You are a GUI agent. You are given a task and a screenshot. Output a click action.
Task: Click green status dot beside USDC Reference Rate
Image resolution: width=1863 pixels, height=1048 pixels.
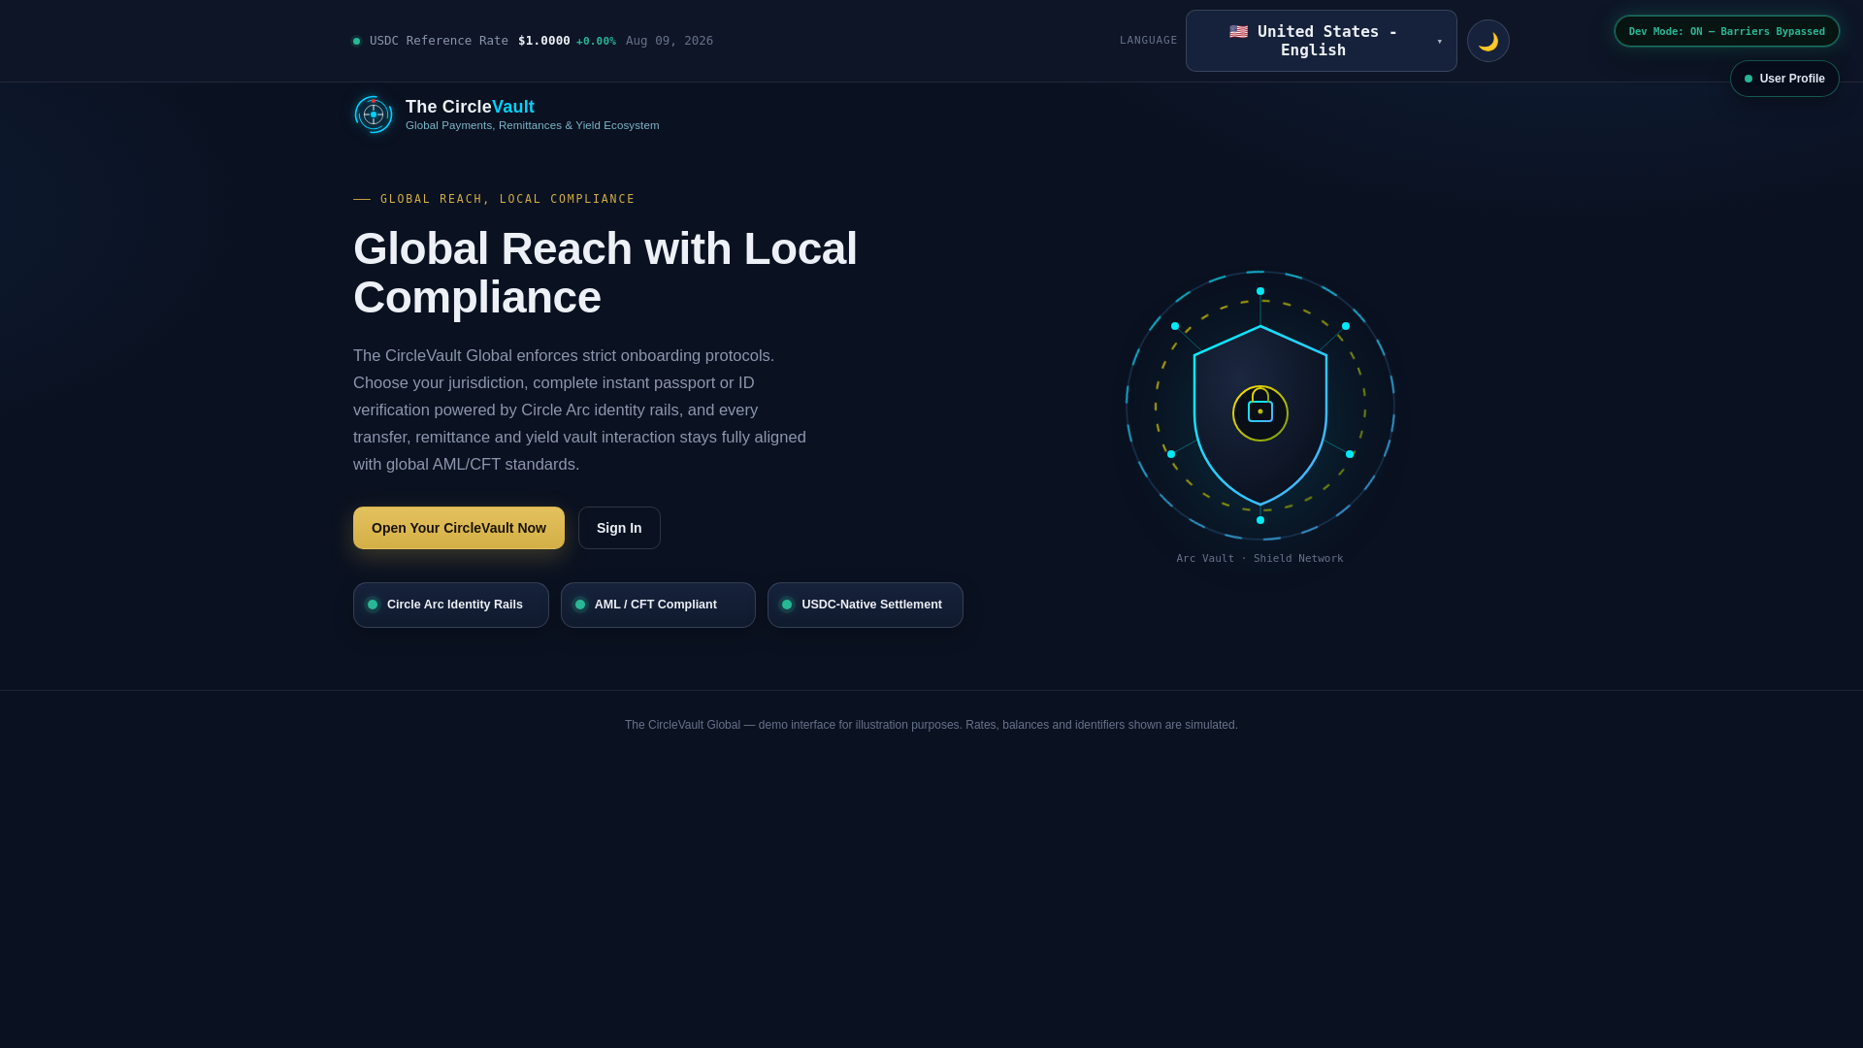tap(357, 42)
